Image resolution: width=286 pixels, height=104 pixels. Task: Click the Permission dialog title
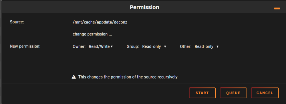point(144,7)
